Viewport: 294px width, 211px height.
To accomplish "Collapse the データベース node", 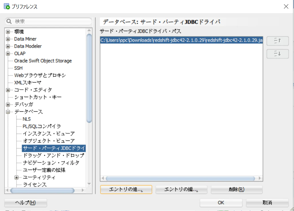I will (x=8, y=112).
